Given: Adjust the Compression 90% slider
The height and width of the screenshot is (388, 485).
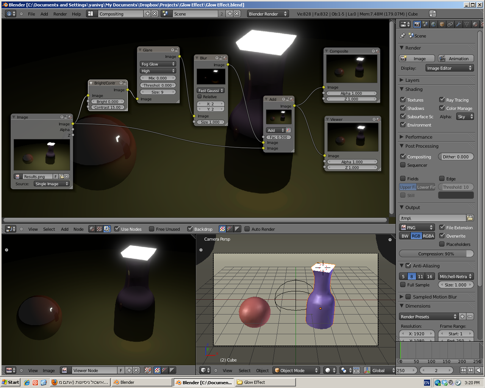Looking at the screenshot, I should pos(436,254).
